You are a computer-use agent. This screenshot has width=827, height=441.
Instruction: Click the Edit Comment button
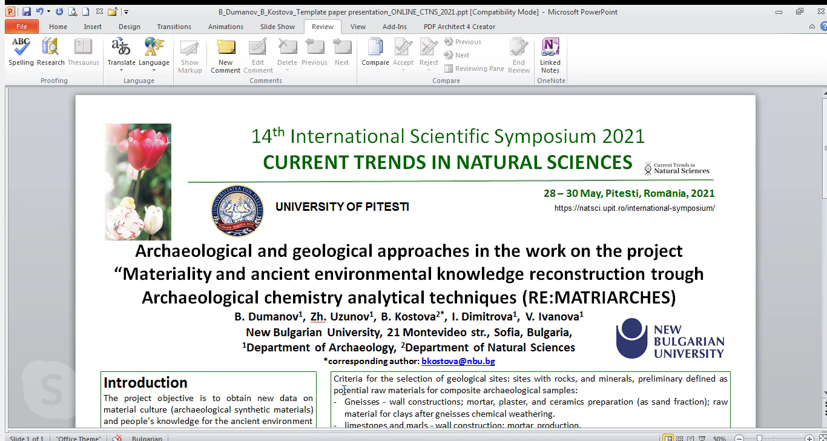(x=258, y=56)
